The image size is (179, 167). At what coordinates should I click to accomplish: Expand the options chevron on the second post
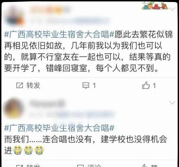click(172, 103)
